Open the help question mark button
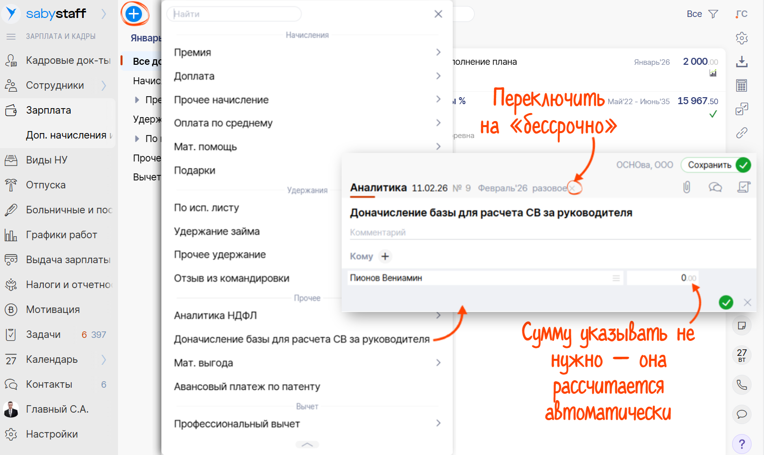Image resolution: width=764 pixels, height=455 pixels. 742,444
